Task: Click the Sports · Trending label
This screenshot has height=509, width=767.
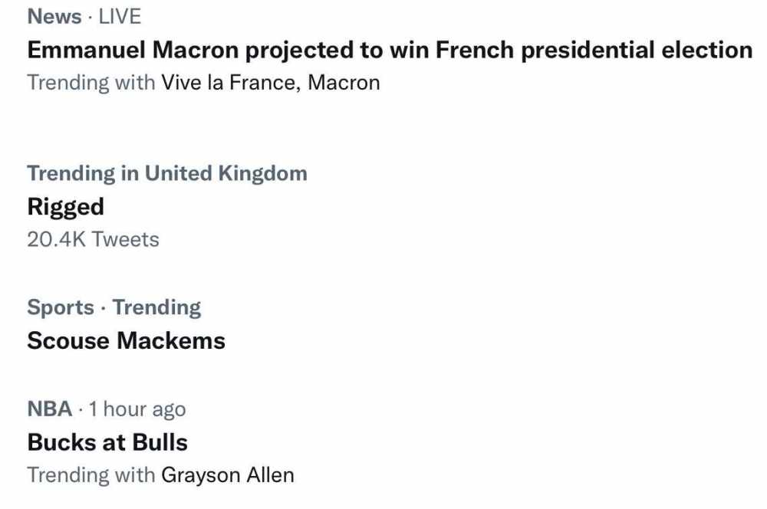Action: point(114,308)
